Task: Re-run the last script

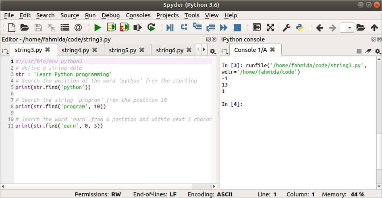Action: point(151,27)
